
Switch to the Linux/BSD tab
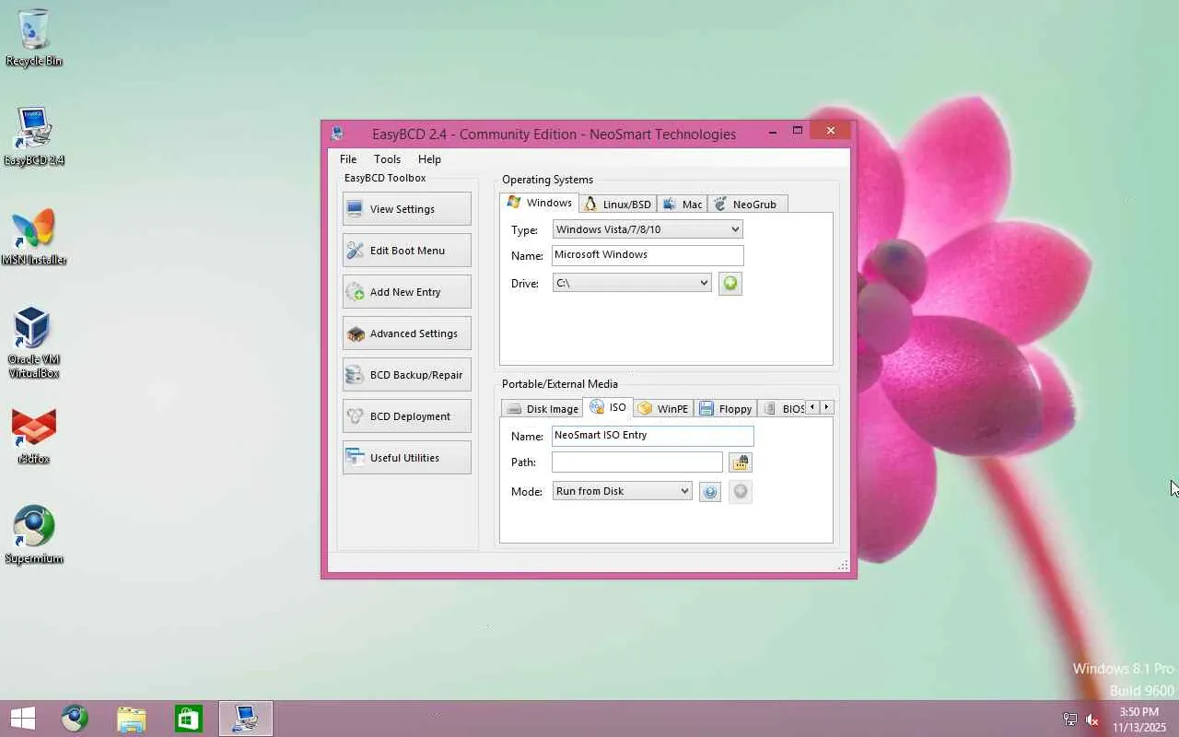click(618, 205)
